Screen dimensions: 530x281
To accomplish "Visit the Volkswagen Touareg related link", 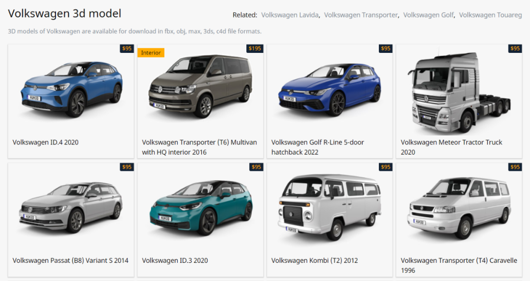I will click(490, 15).
